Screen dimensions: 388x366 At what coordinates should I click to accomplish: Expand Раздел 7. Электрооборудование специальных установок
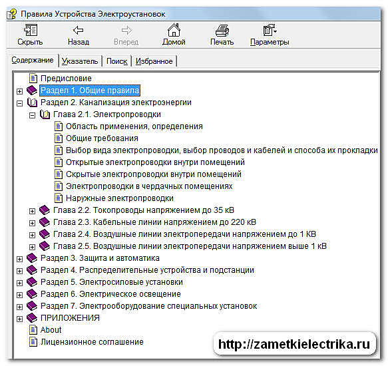pyautogui.click(x=19, y=307)
